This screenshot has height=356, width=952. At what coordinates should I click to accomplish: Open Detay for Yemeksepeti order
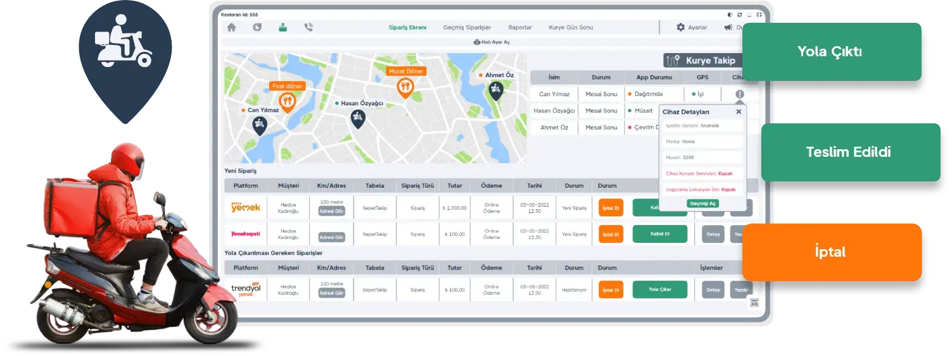[713, 234]
